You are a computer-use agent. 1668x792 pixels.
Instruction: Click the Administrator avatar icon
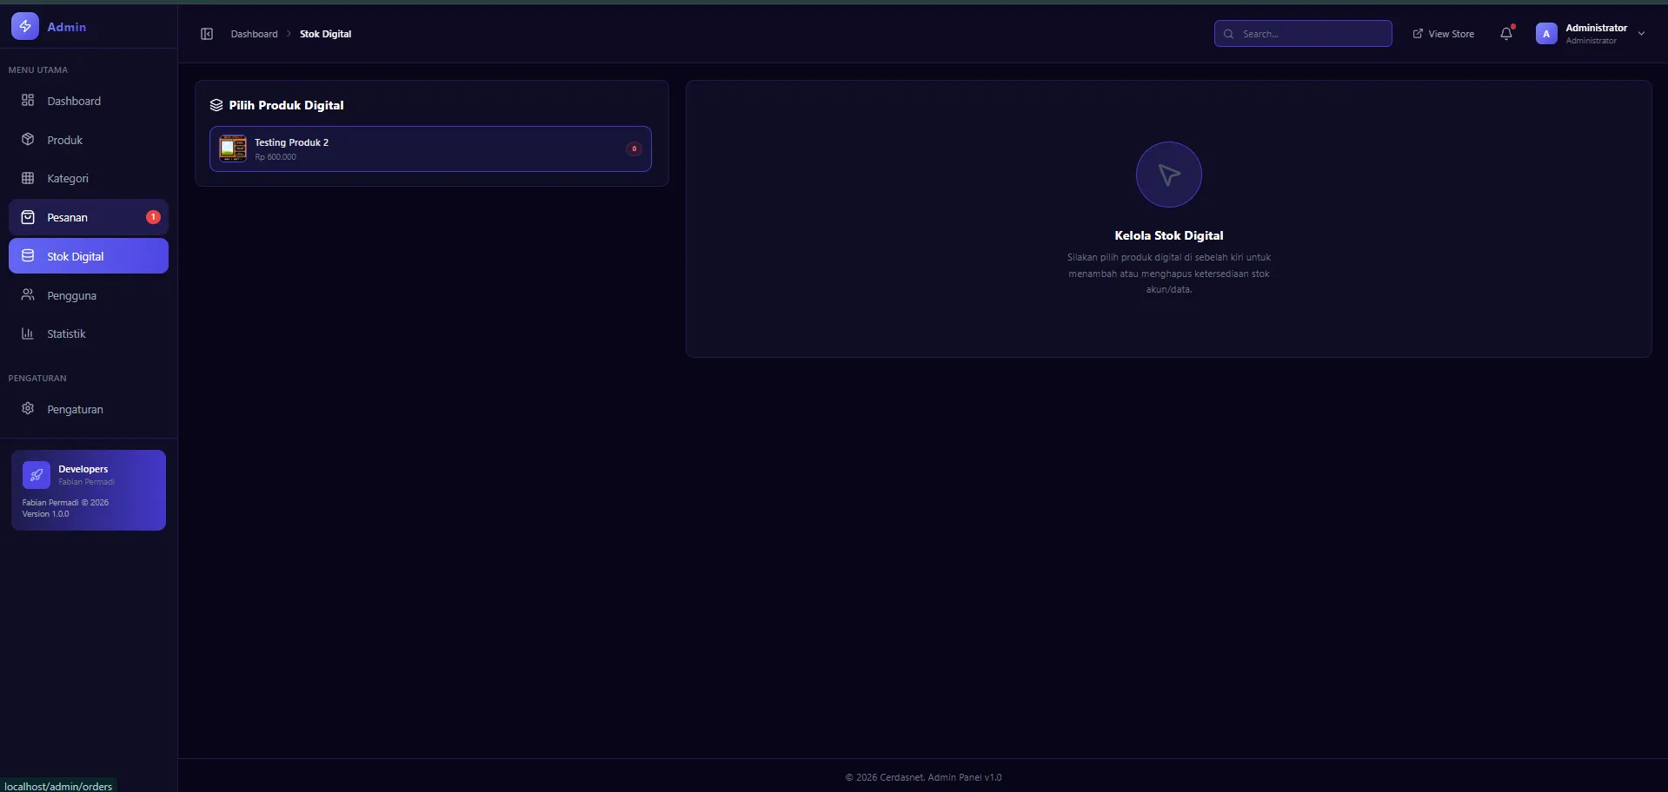1545,34
